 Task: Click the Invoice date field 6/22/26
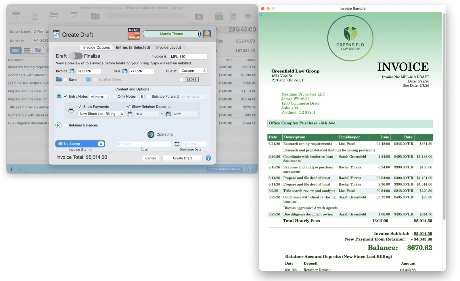point(89,71)
